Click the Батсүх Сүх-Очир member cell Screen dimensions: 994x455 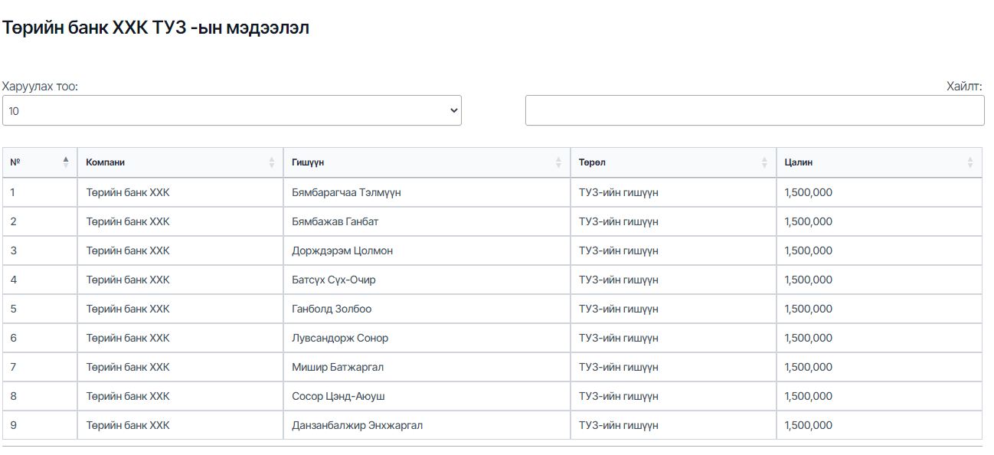[334, 280]
